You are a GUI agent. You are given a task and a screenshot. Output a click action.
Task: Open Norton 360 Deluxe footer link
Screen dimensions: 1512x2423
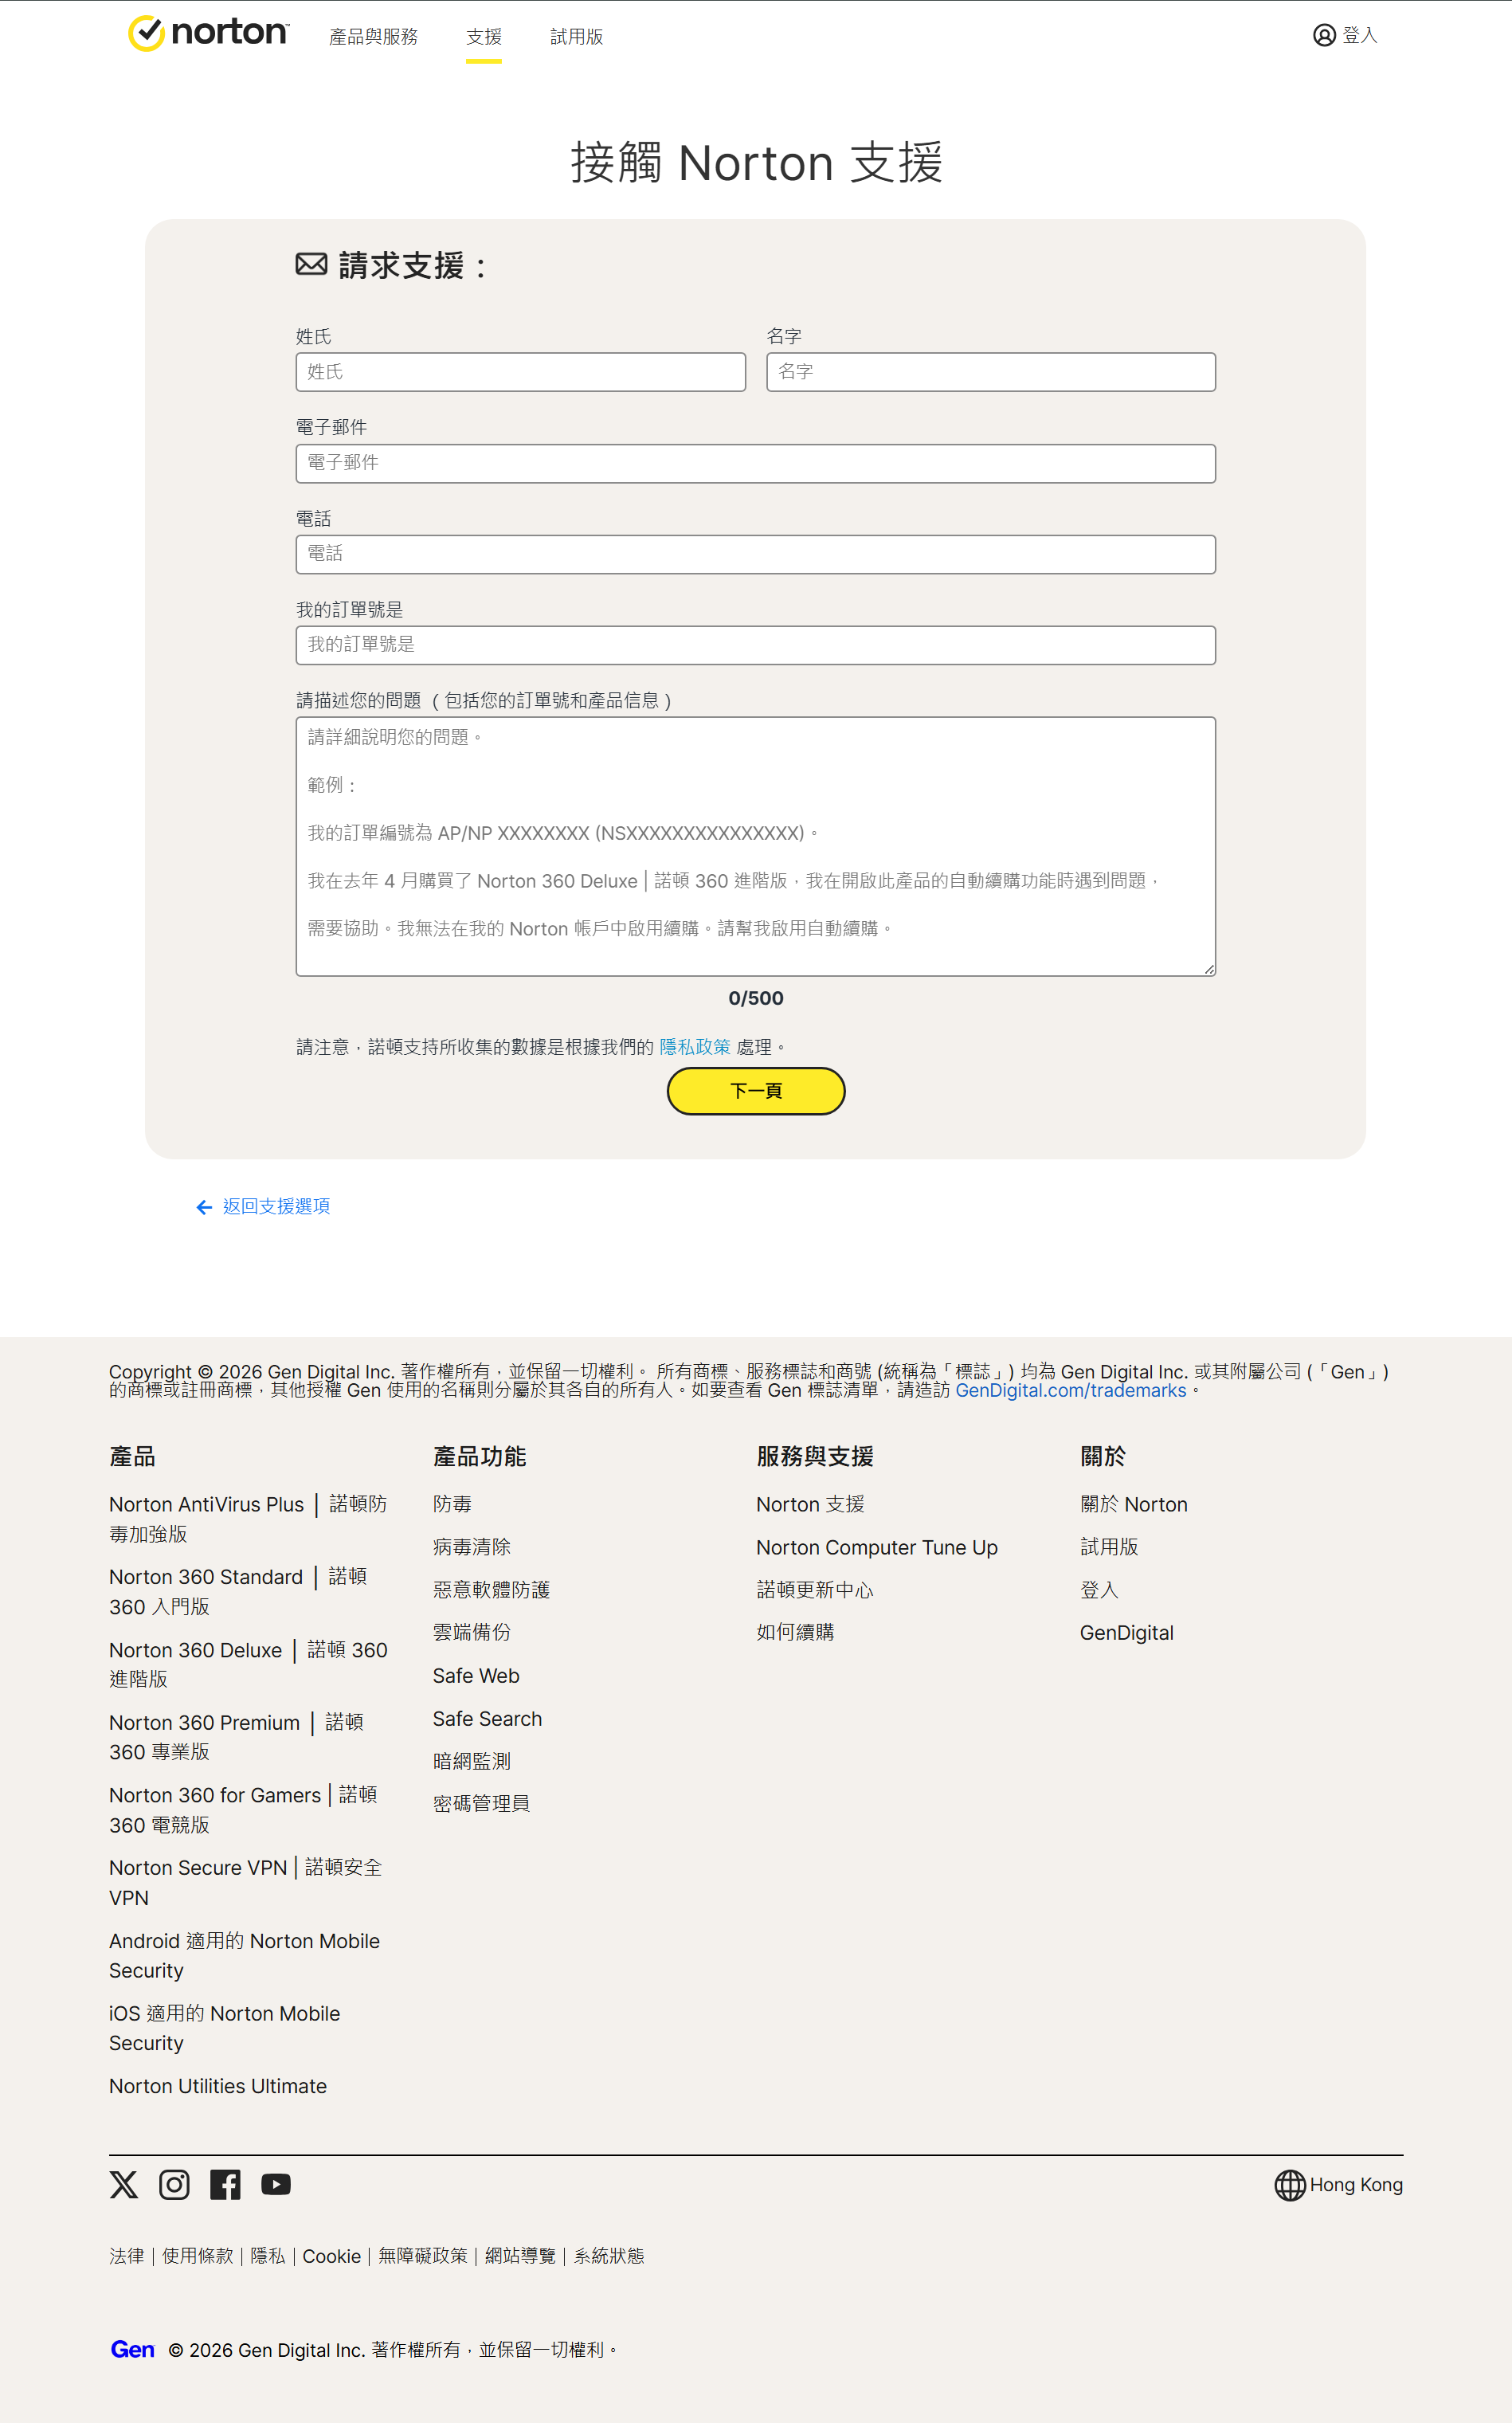[x=248, y=1664]
